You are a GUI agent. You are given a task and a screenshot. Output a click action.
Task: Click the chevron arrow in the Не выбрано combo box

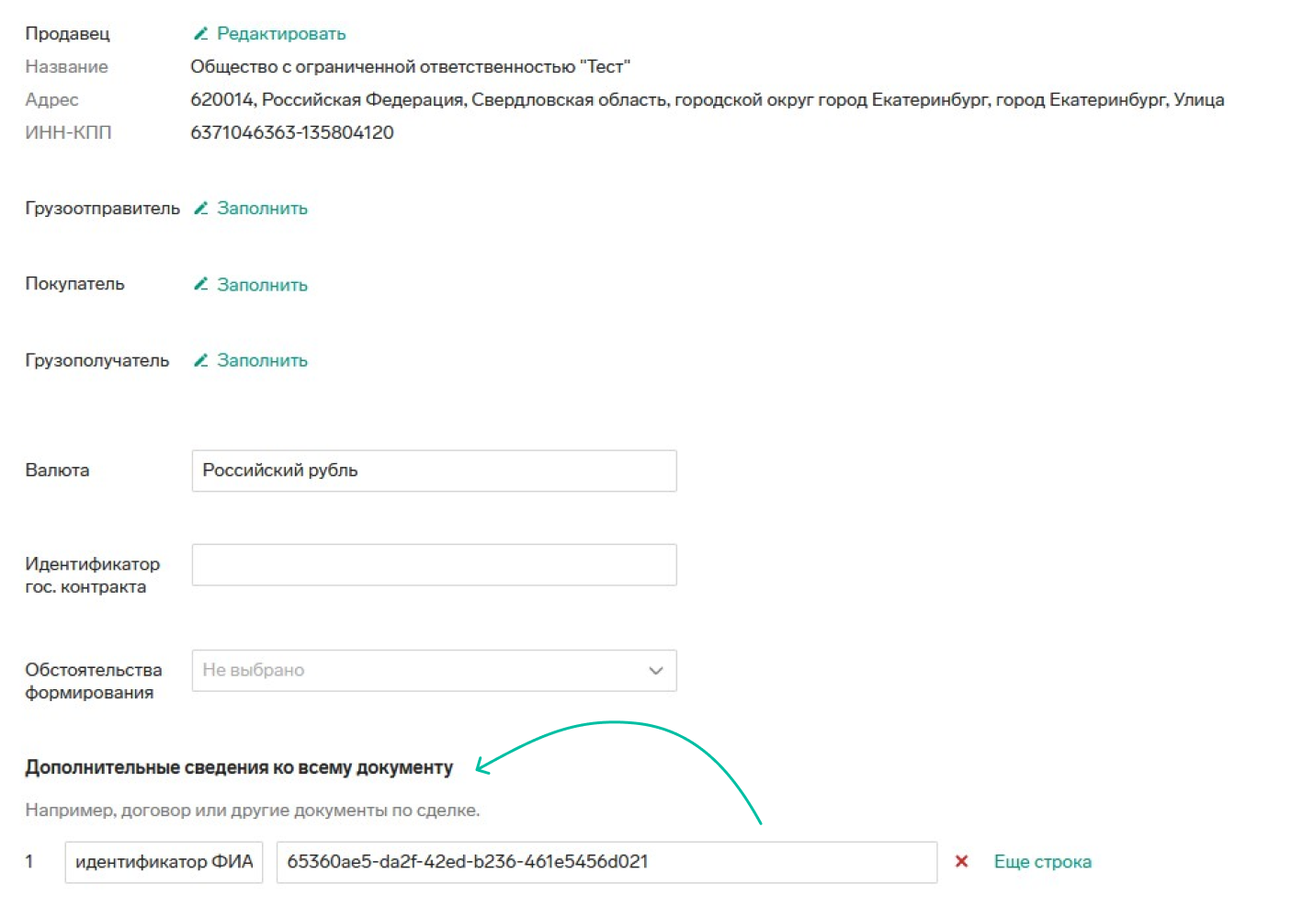click(x=656, y=671)
